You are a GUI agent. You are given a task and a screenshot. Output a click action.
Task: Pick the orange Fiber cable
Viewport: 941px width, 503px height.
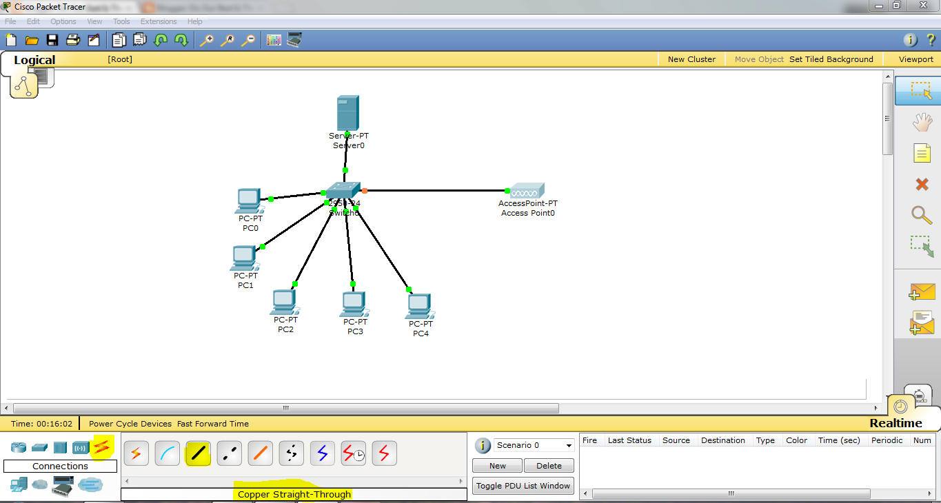coord(261,453)
